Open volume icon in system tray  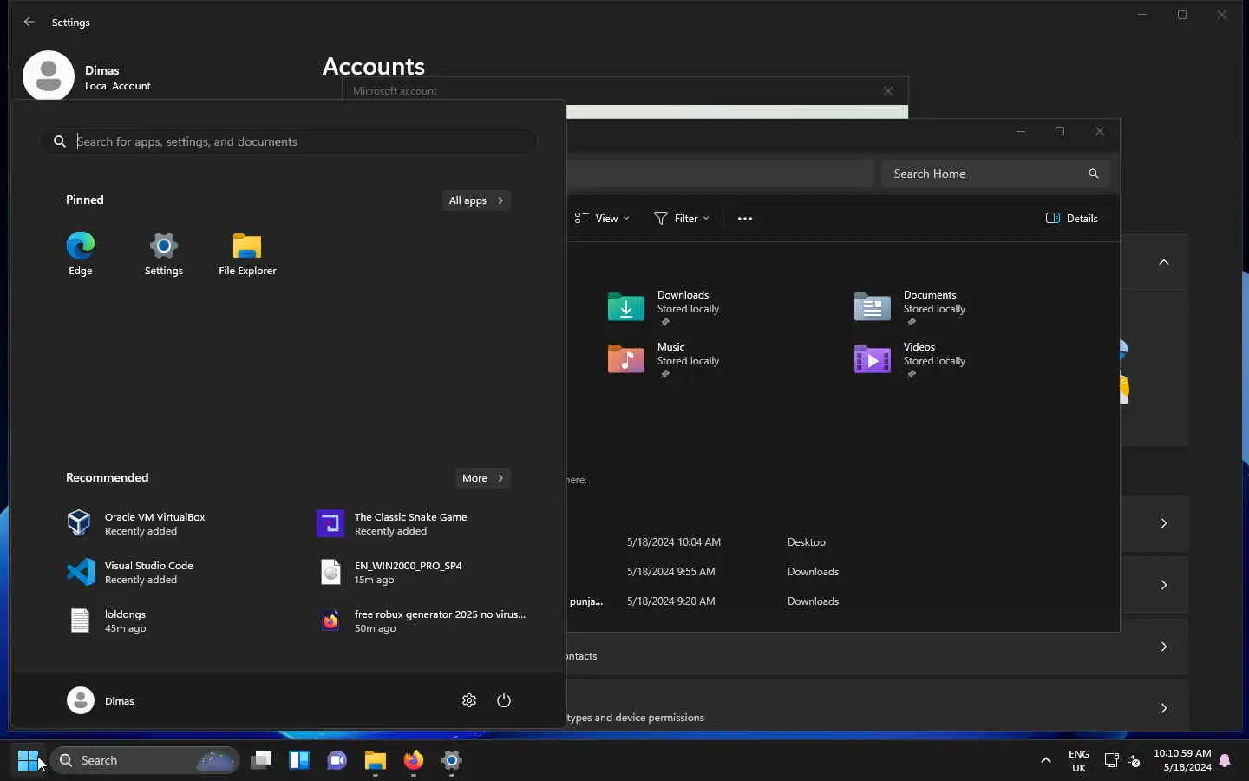(x=1135, y=760)
